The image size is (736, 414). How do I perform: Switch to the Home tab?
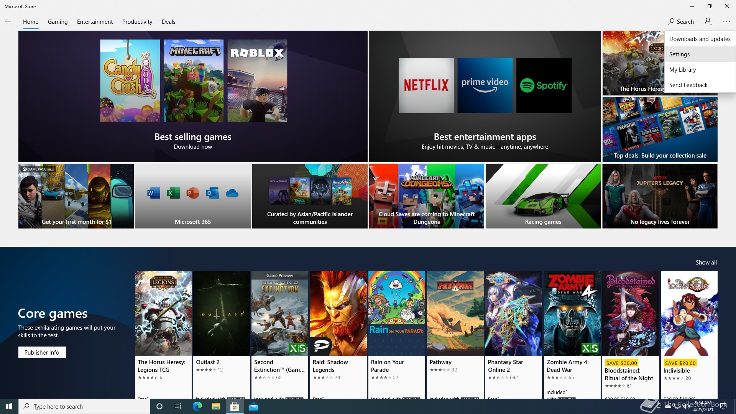[31, 22]
